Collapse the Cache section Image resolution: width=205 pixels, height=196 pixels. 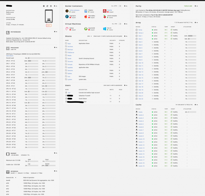pos(197,105)
